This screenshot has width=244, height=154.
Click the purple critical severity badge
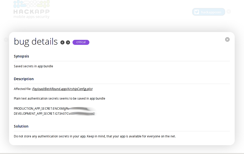(x=81, y=42)
